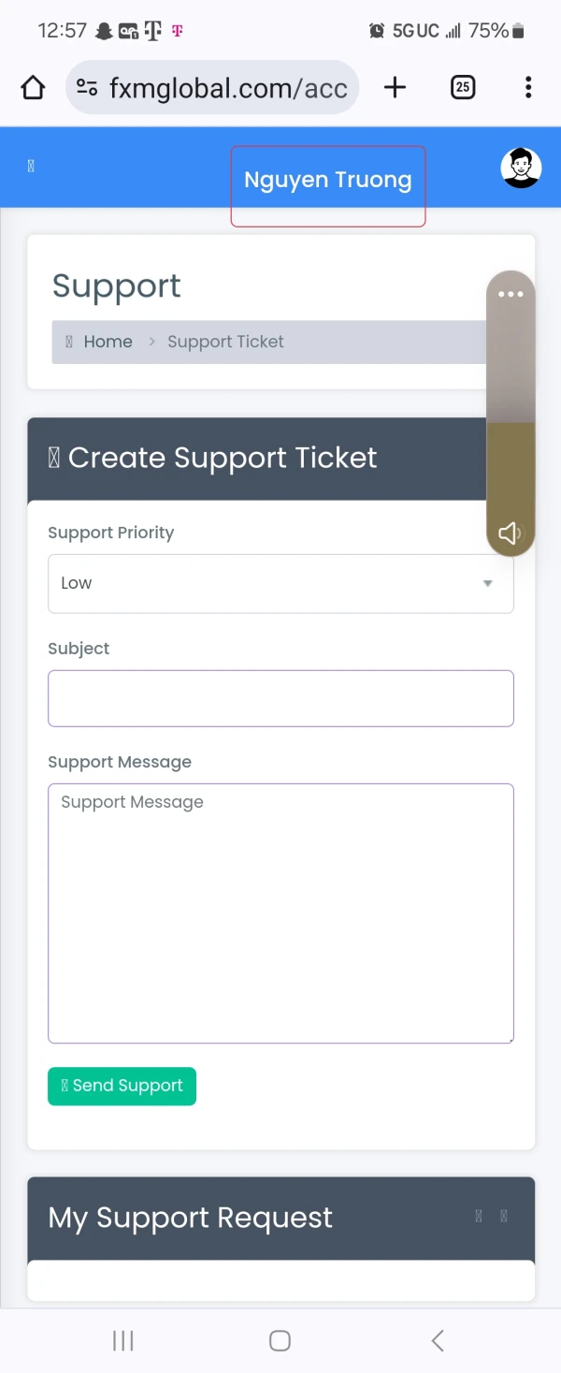Click the dropdown arrow next to Low
The image size is (561, 1373).
tap(487, 583)
